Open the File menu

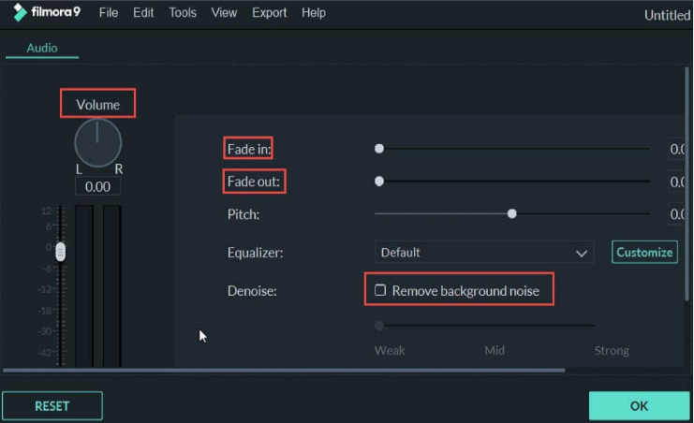109,13
